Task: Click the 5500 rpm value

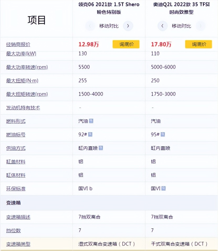Action: pyautogui.click(x=84, y=67)
